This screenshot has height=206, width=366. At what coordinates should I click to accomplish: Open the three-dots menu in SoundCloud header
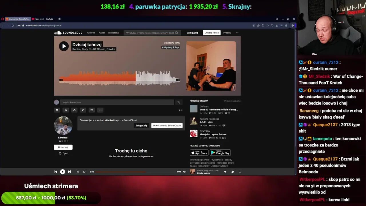(x=238, y=33)
